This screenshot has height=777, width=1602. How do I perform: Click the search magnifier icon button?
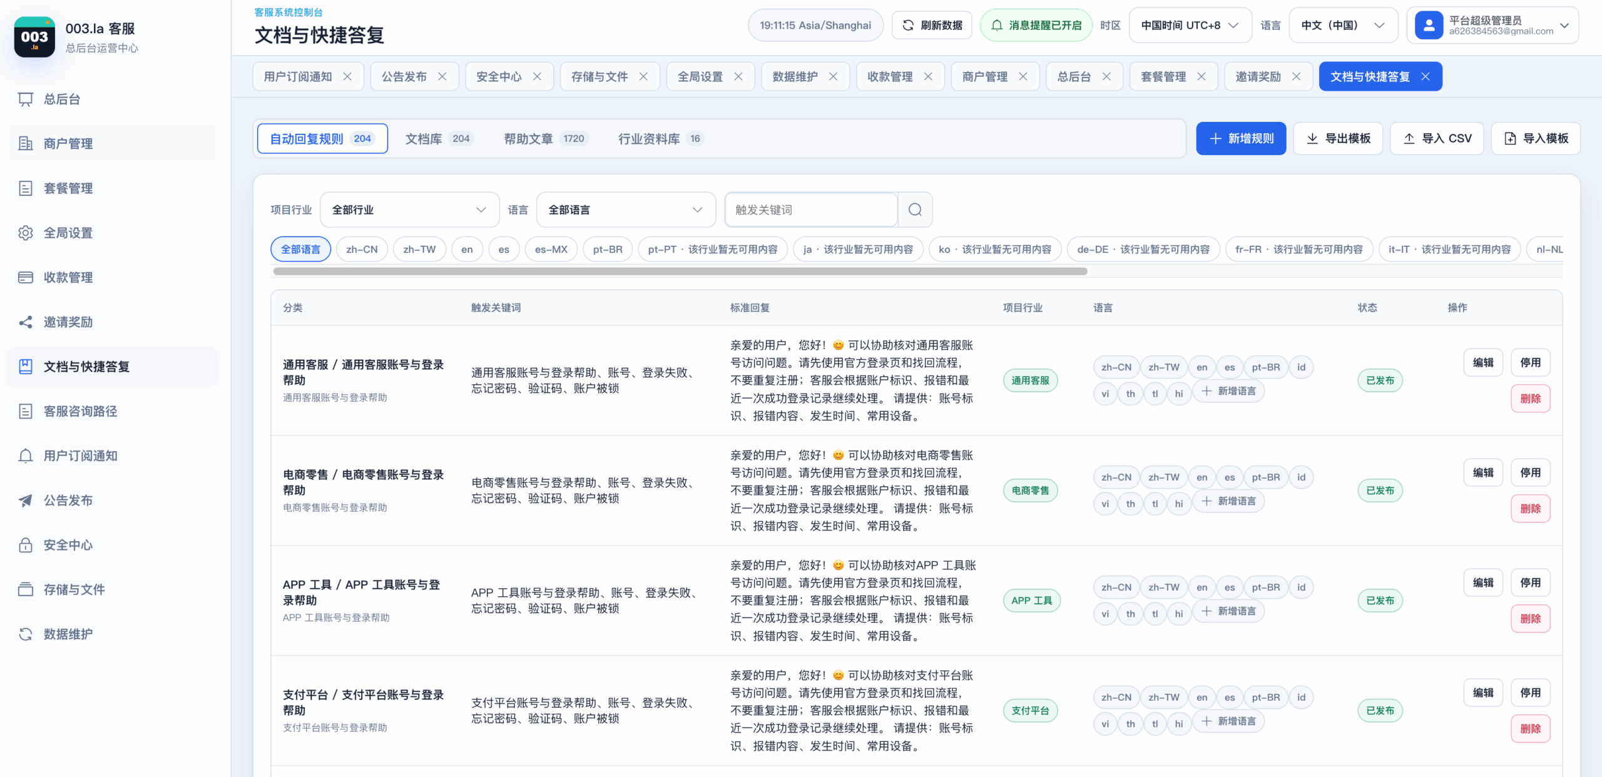point(915,210)
